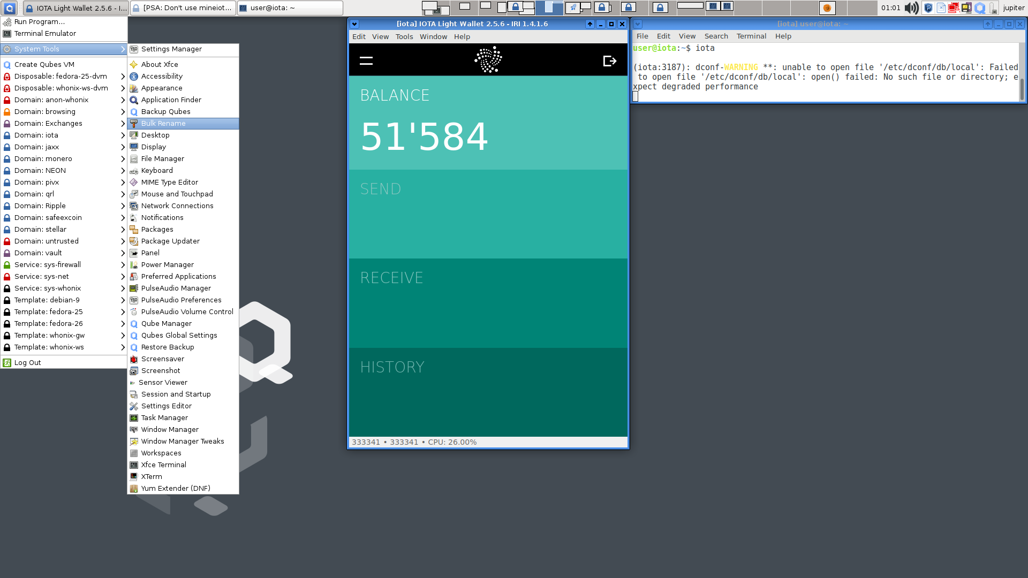Screen dimensions: 1028x578
Task: Open IOTA wallet window menu dropdown
Action: (354, 24)
